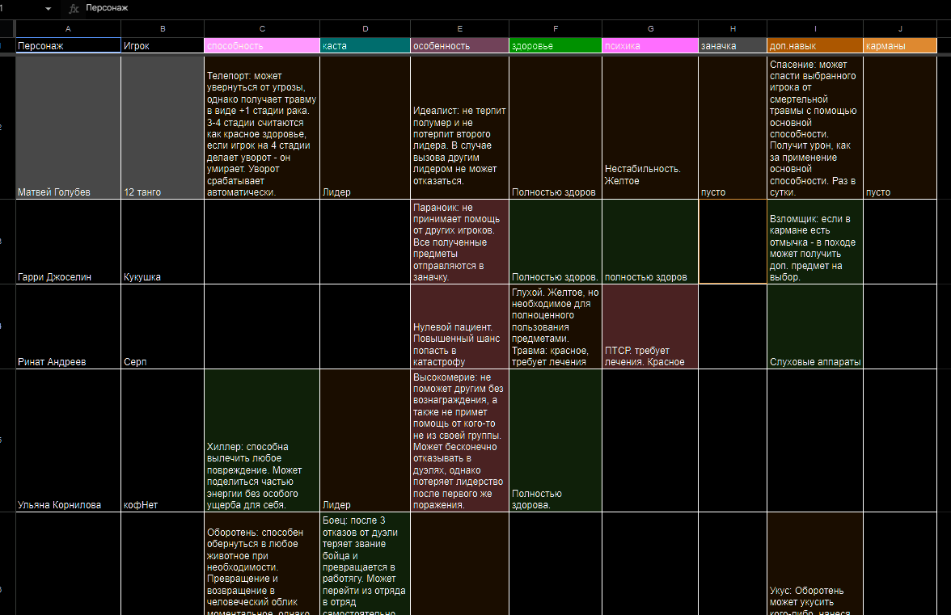
Task: Click the Хиллер ability cell
Action: (x=262, y=440)
